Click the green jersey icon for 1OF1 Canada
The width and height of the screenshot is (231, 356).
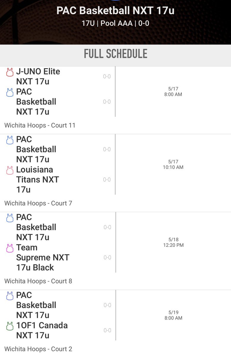(10, 326)
